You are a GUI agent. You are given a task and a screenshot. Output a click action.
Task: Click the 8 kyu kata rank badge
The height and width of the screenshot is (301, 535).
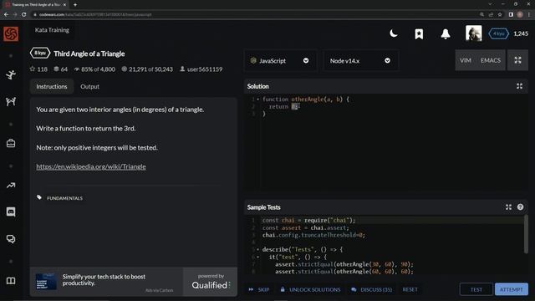40,54
